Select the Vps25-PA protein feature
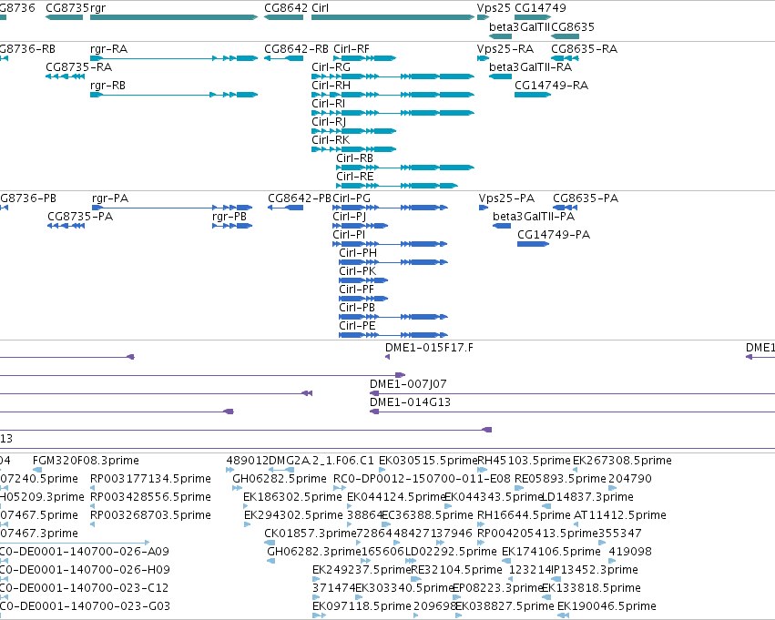Viewport: 775px width, 620px height. [484, 208]
